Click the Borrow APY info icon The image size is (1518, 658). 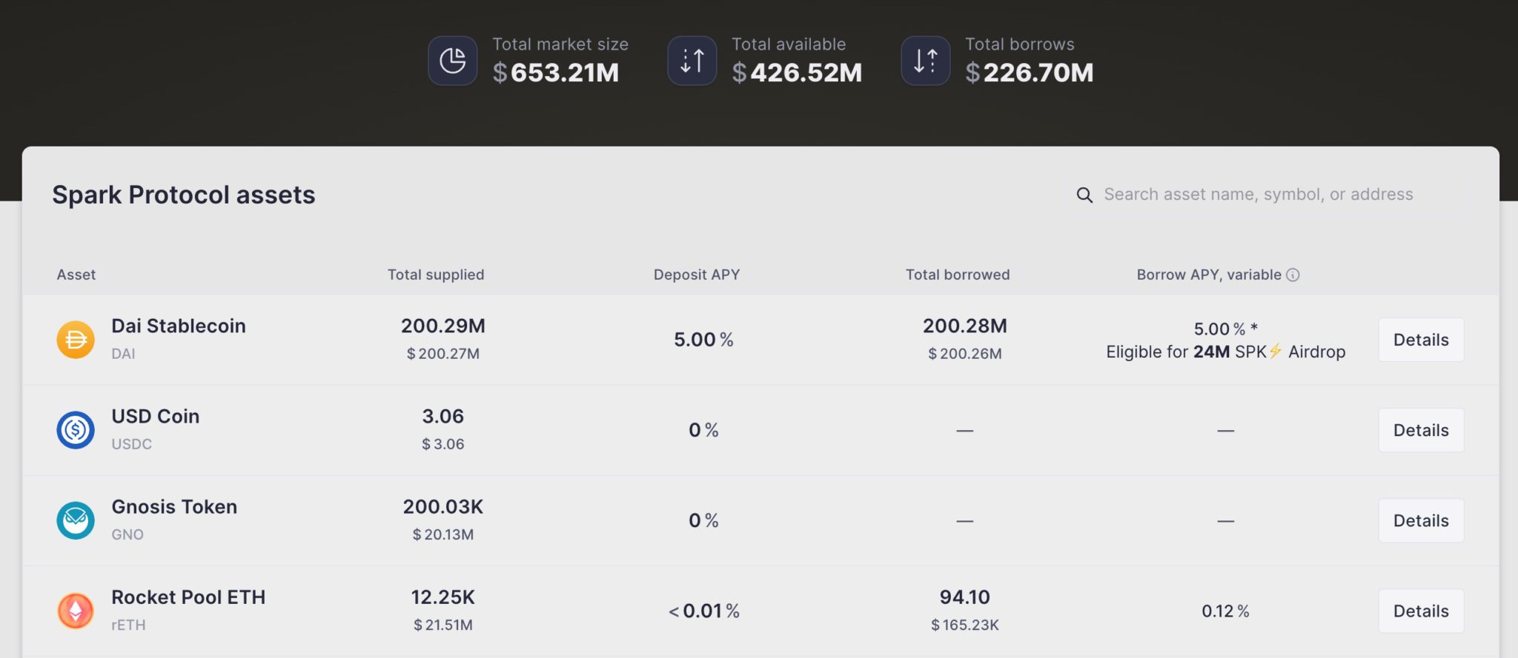coord(1293,275)
